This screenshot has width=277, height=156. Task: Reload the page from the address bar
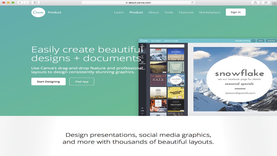(192, 3)
